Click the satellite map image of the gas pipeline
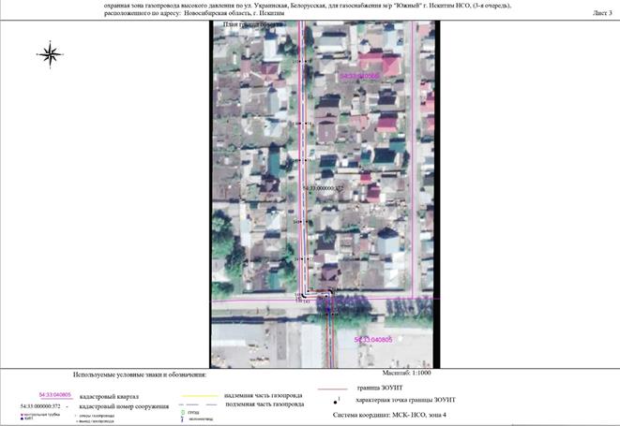This screenshot has width=620, height=426. click(323, 195)
